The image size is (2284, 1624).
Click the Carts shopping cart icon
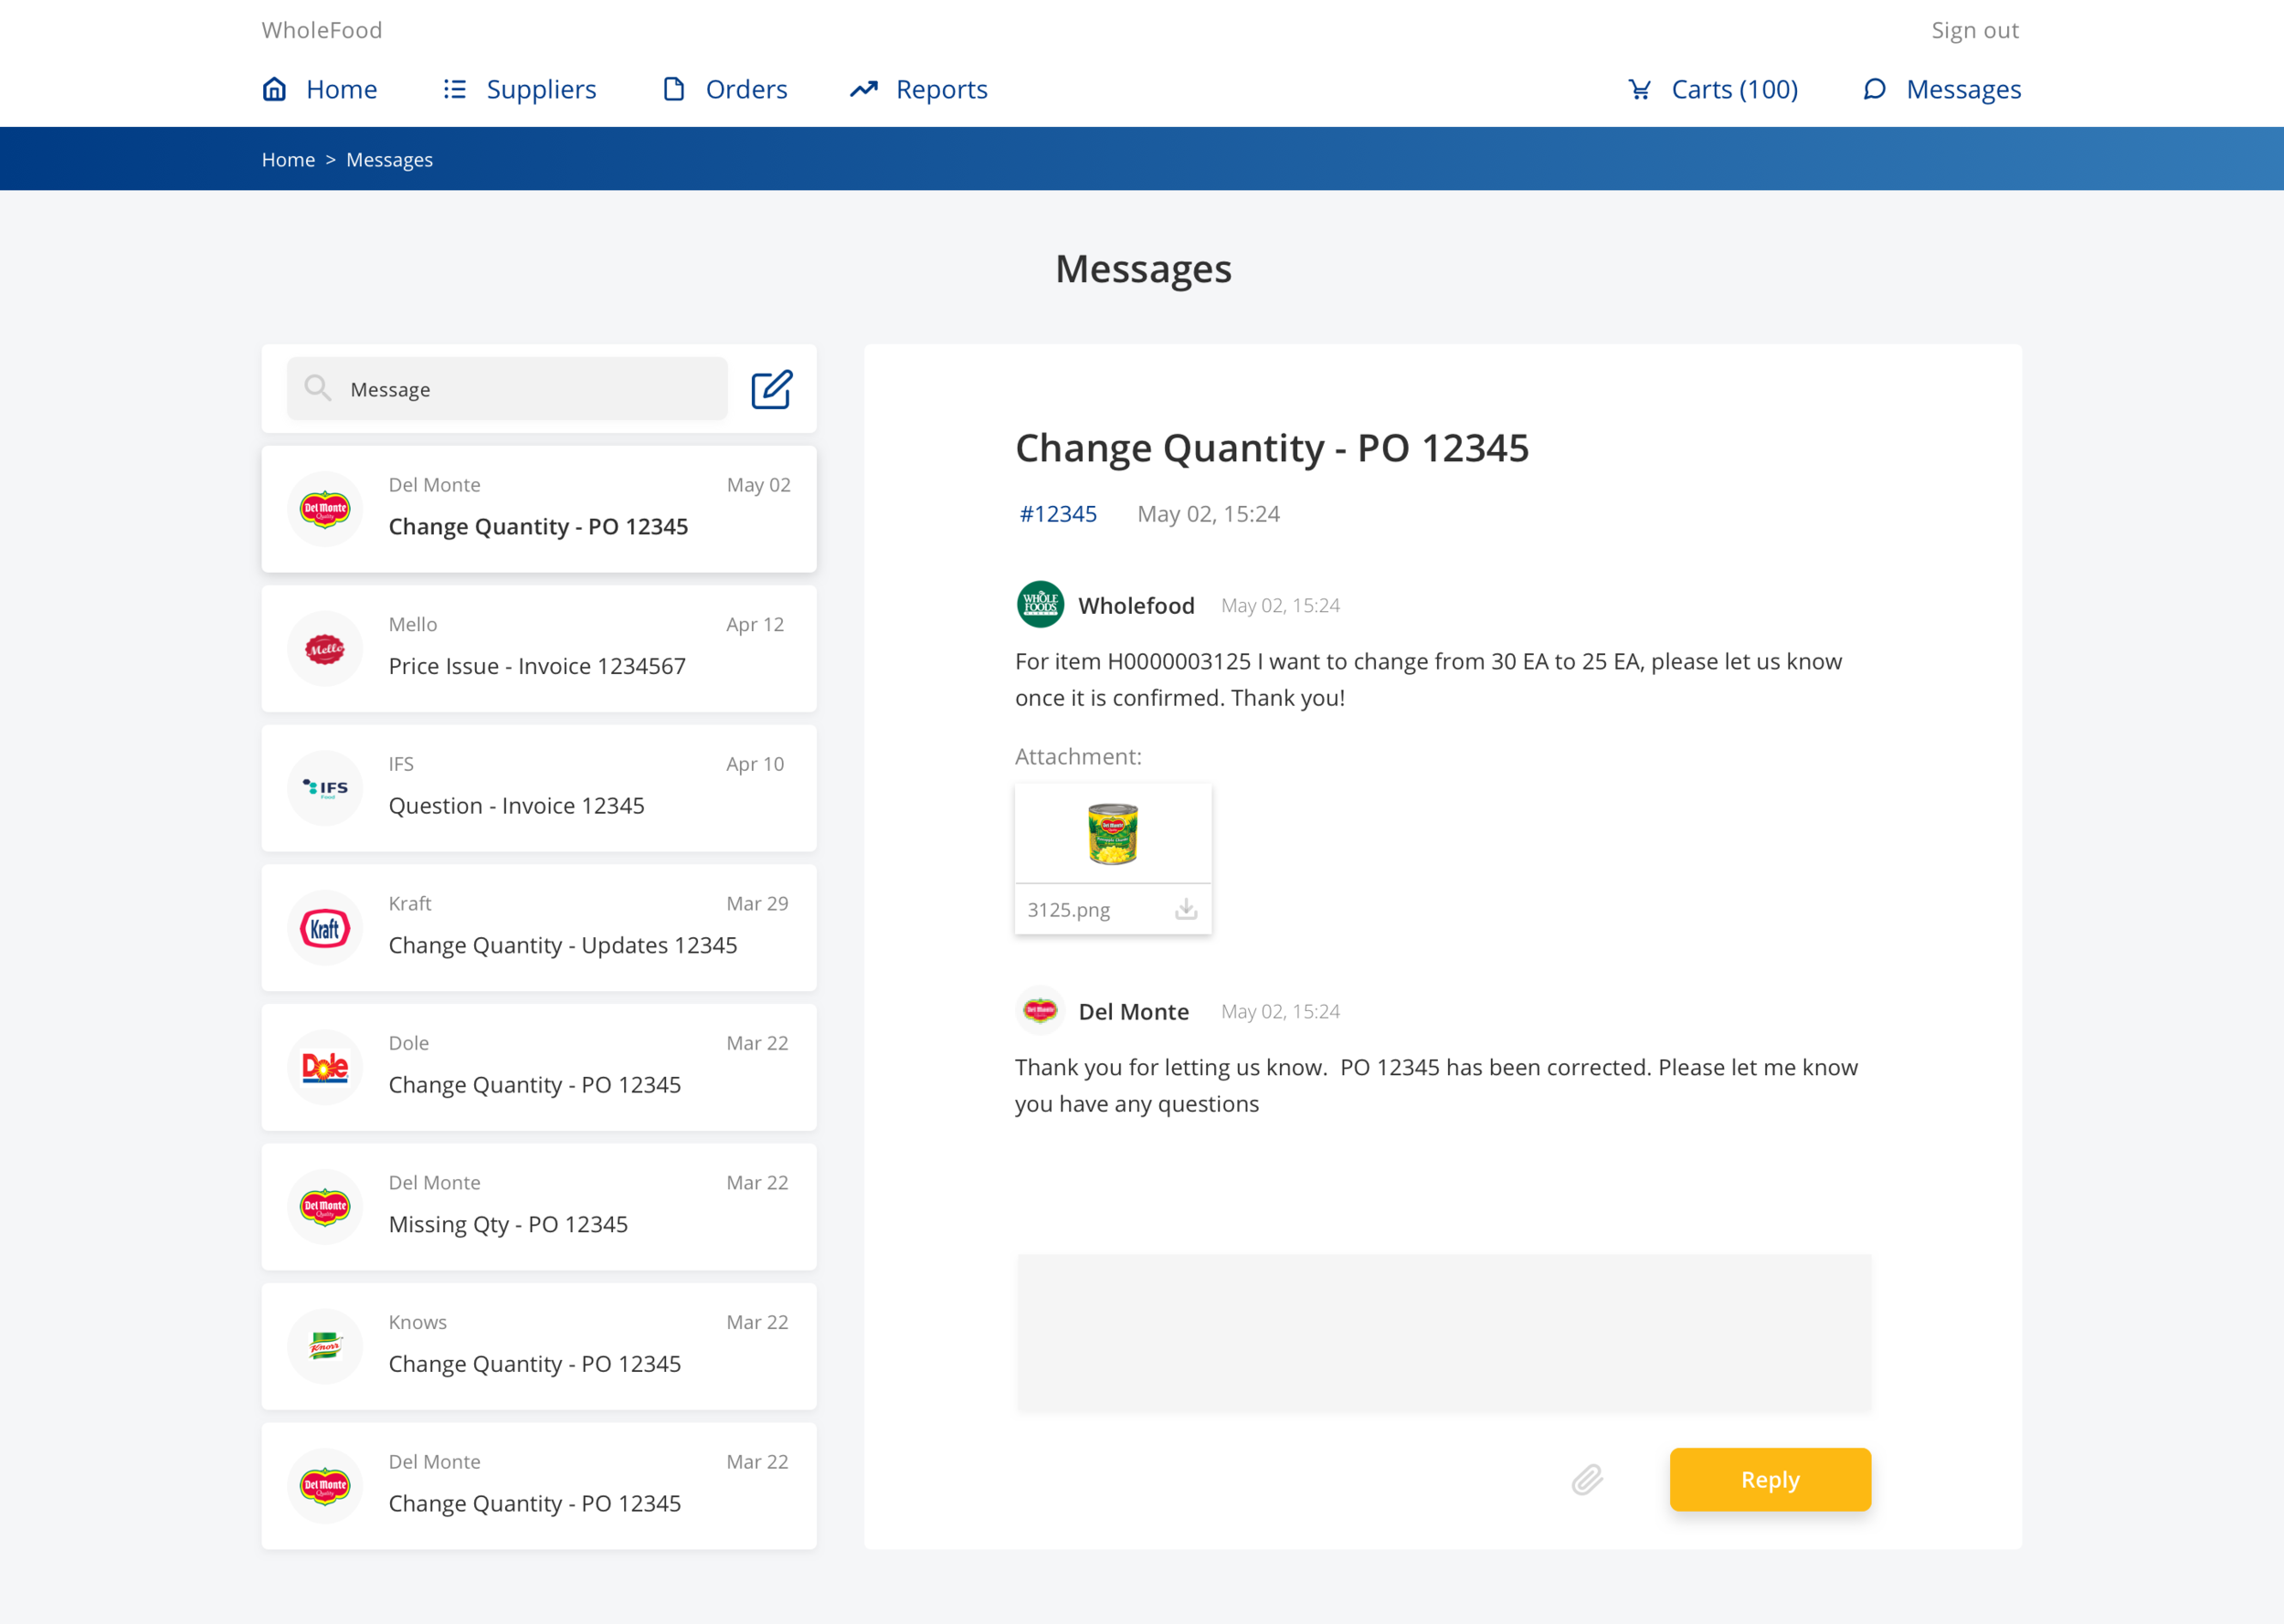(x=1639, y=89)
